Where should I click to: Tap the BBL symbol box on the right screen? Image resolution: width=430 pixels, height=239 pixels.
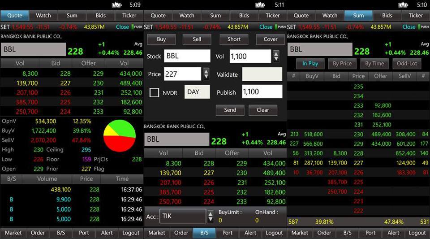point(320,49)
